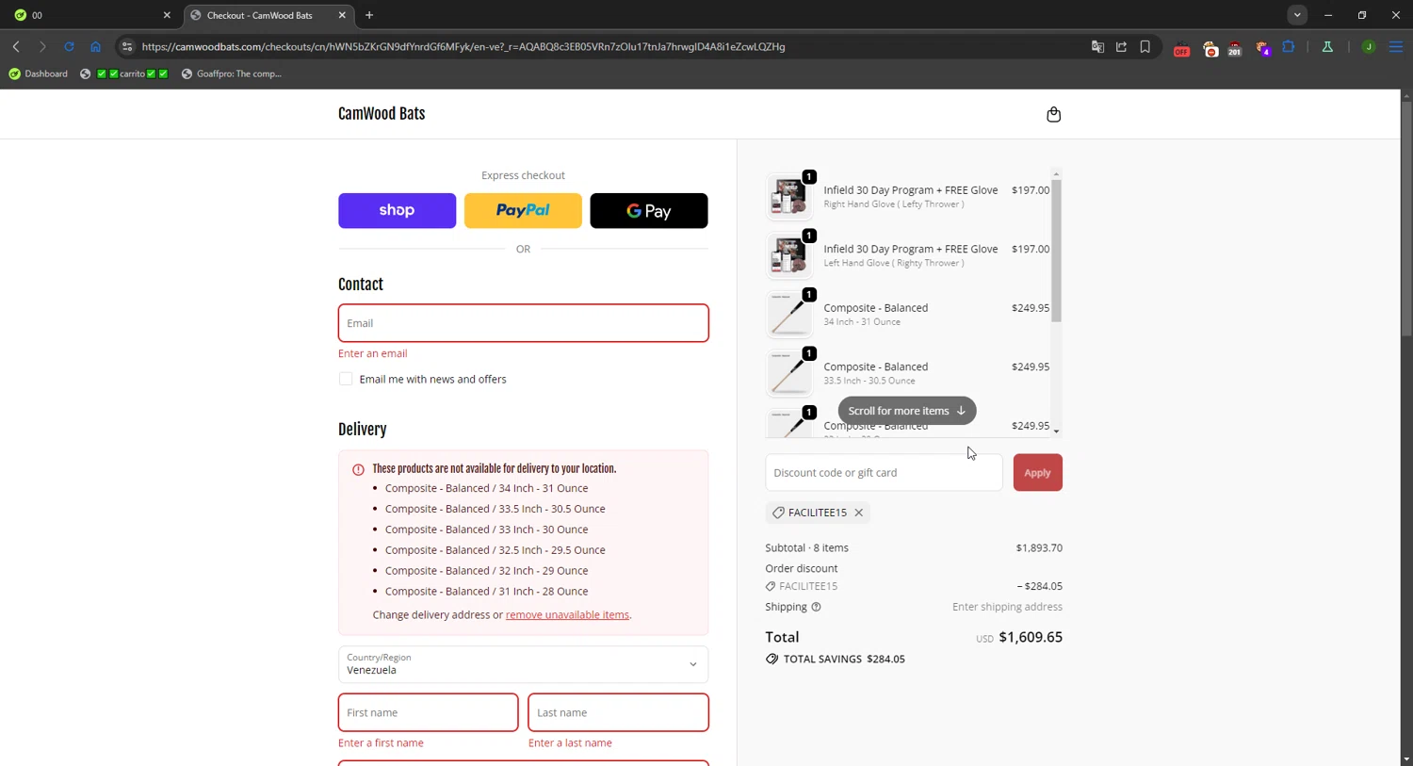Viewport: 1413px width, 766px height.
Task: Click the items list scroll down arrow
Action: [1056, 432]
